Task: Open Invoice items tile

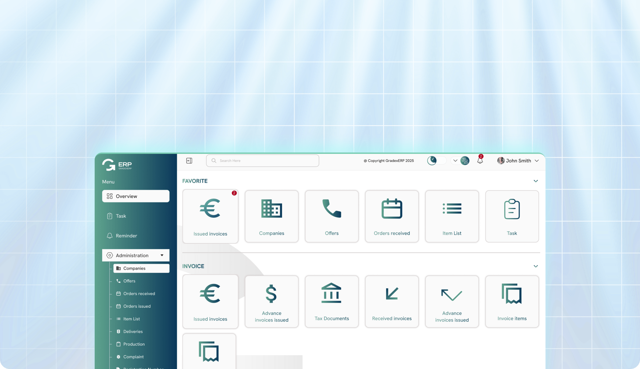Action: click(512, 301)
